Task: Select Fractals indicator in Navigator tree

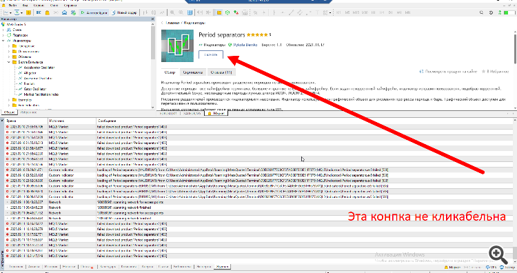Action: 29,83
